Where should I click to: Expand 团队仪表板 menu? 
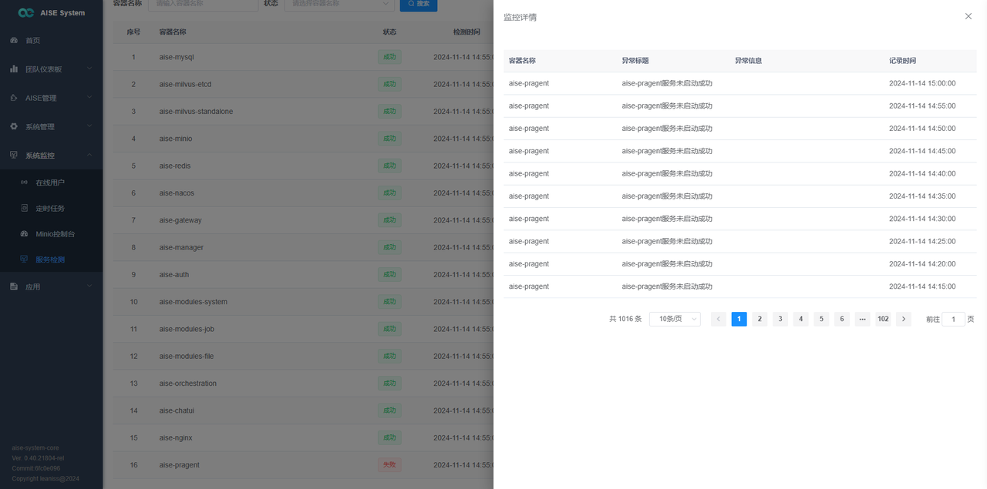pyautogui.click(x=51, y=69)
